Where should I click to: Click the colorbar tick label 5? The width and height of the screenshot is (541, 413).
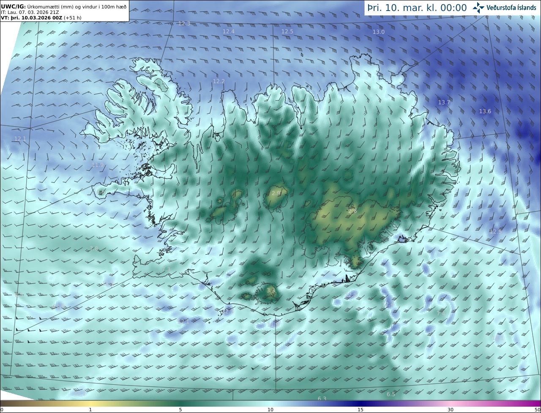point(180,410)
